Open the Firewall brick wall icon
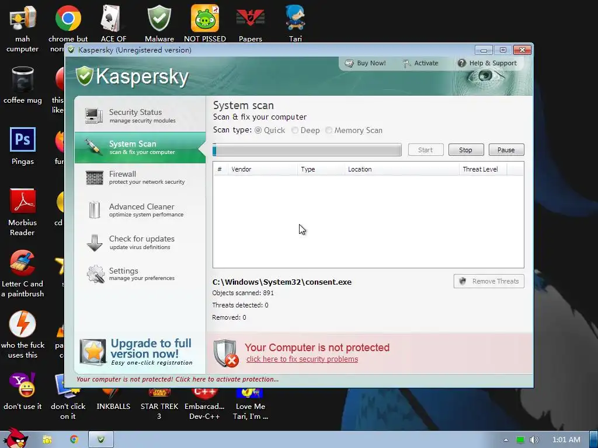 [94, 177]
